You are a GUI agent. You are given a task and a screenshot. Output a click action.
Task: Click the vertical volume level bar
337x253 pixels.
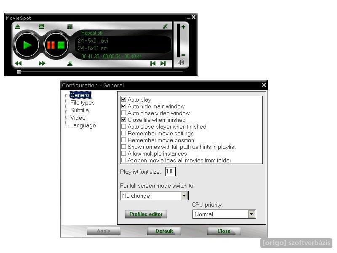coord(178,40)
